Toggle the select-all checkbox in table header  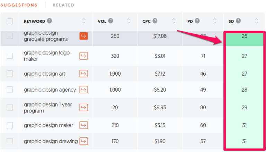coord(10,21)
